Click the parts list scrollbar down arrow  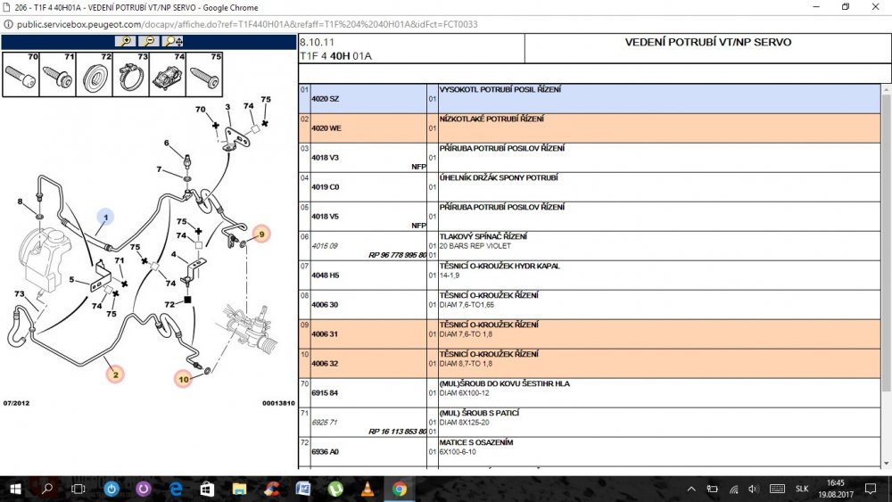[887, 464]
